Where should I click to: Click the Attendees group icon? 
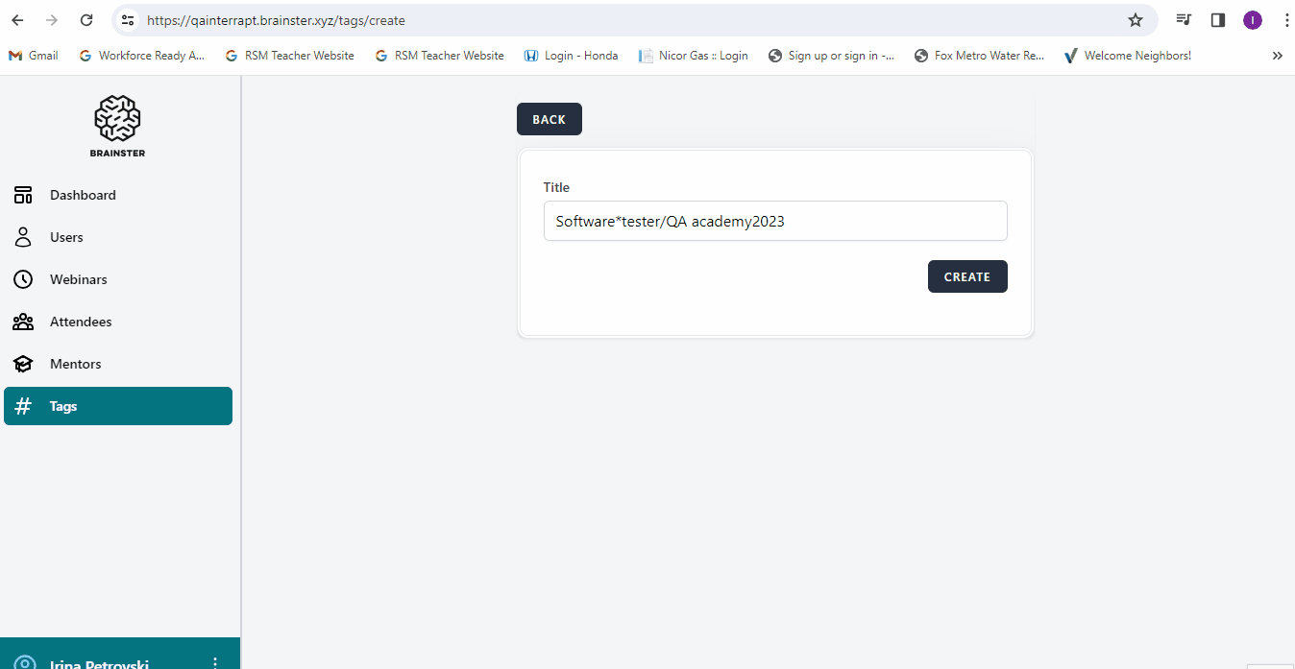pyautogui.click(x=23, y=322)
